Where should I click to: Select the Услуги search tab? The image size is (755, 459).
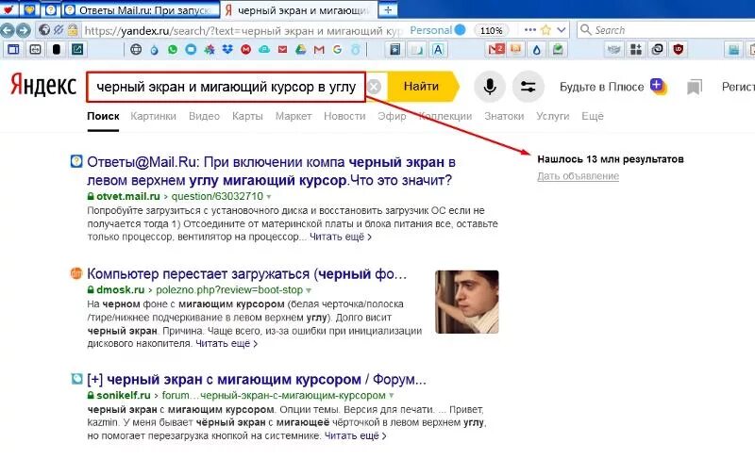pos(553,116)
